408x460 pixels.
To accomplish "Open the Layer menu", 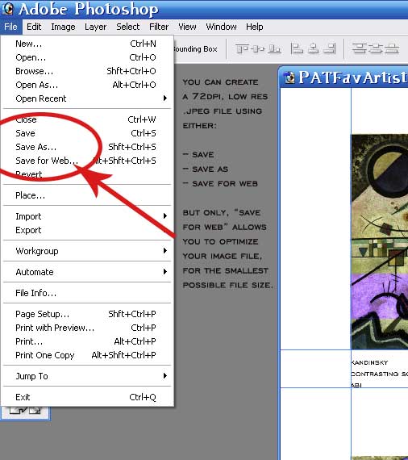I will [x=96, y=27].
